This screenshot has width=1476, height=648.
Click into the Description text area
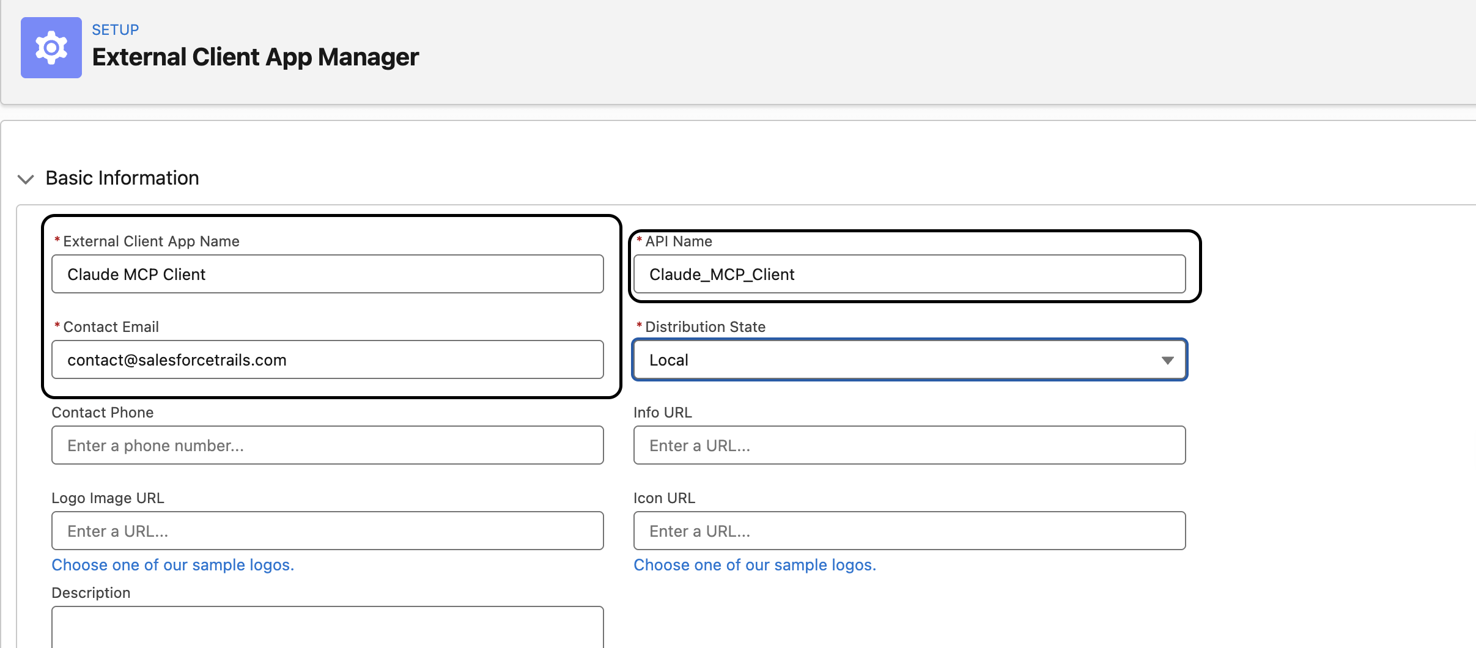(328, 627)
